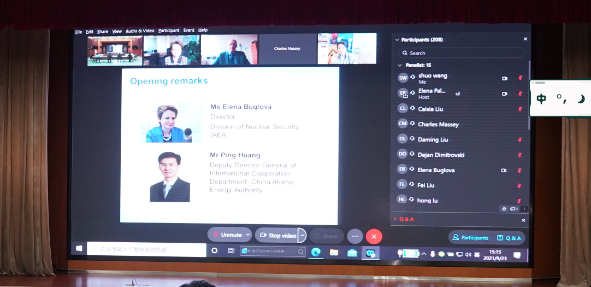This screenshot has width=591, height=287.
Task: Select shuo wang in participant list
Action: click(x=460, y=78)
